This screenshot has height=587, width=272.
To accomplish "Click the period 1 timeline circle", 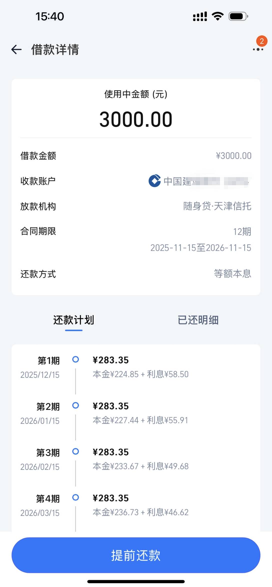I will [x=75, y=360].
